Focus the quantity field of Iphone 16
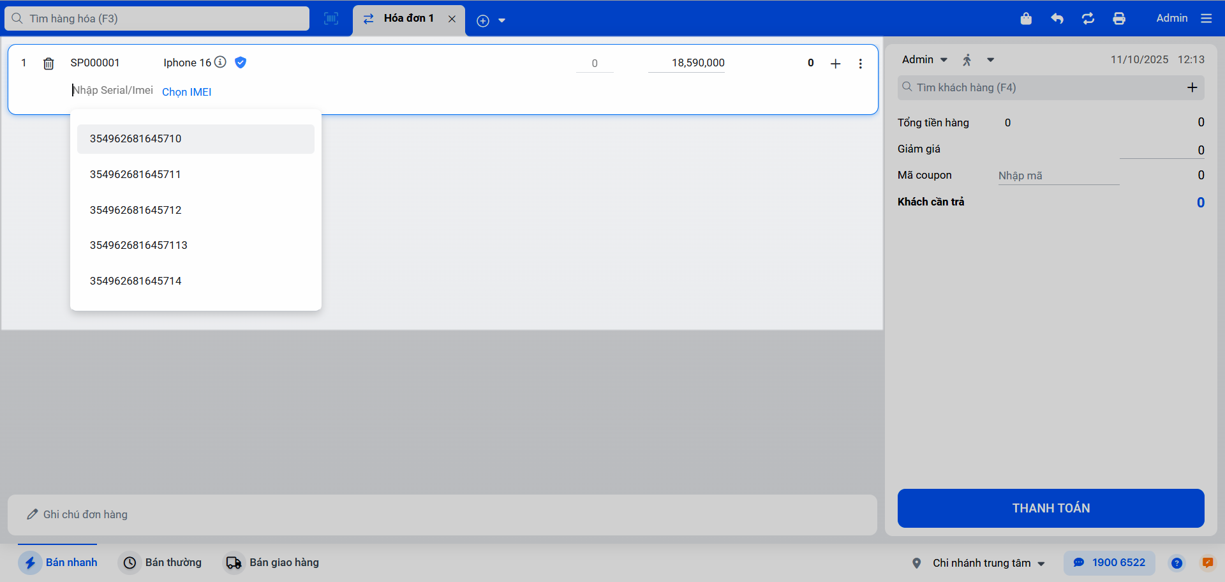Screen dimensions: 1225x582 (x=595, y=63)
